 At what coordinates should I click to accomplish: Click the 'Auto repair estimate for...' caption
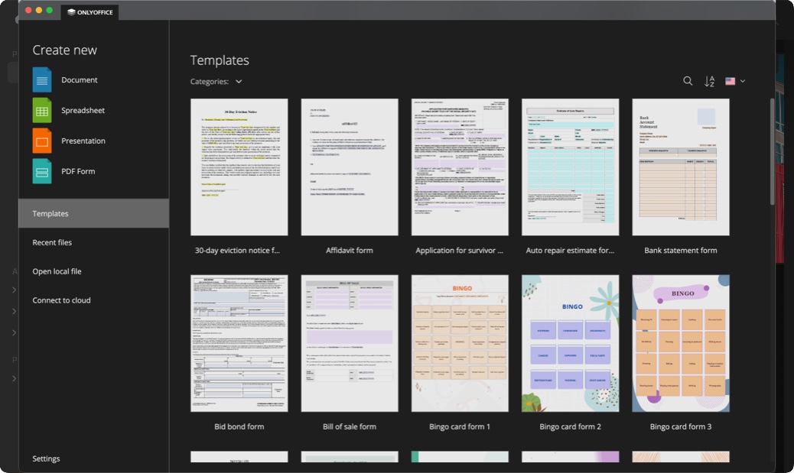(x=570, y=251)
